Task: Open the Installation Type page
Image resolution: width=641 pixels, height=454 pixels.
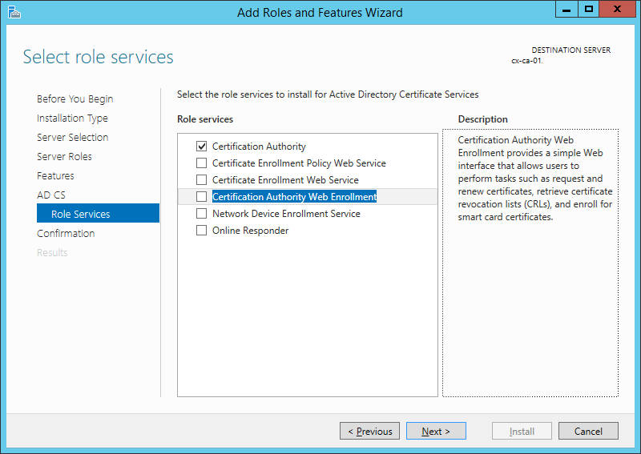Action: click(72, 119)
